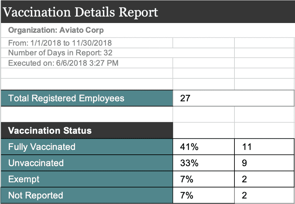The width and height of the screenshot is (295, 204).
Task: Select the Exempt count cell showing 2
Action: (x=264, y=179)
